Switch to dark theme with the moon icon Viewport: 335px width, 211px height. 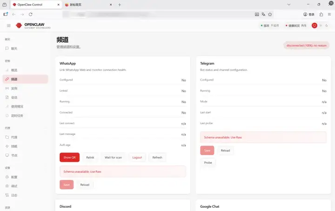327,26
